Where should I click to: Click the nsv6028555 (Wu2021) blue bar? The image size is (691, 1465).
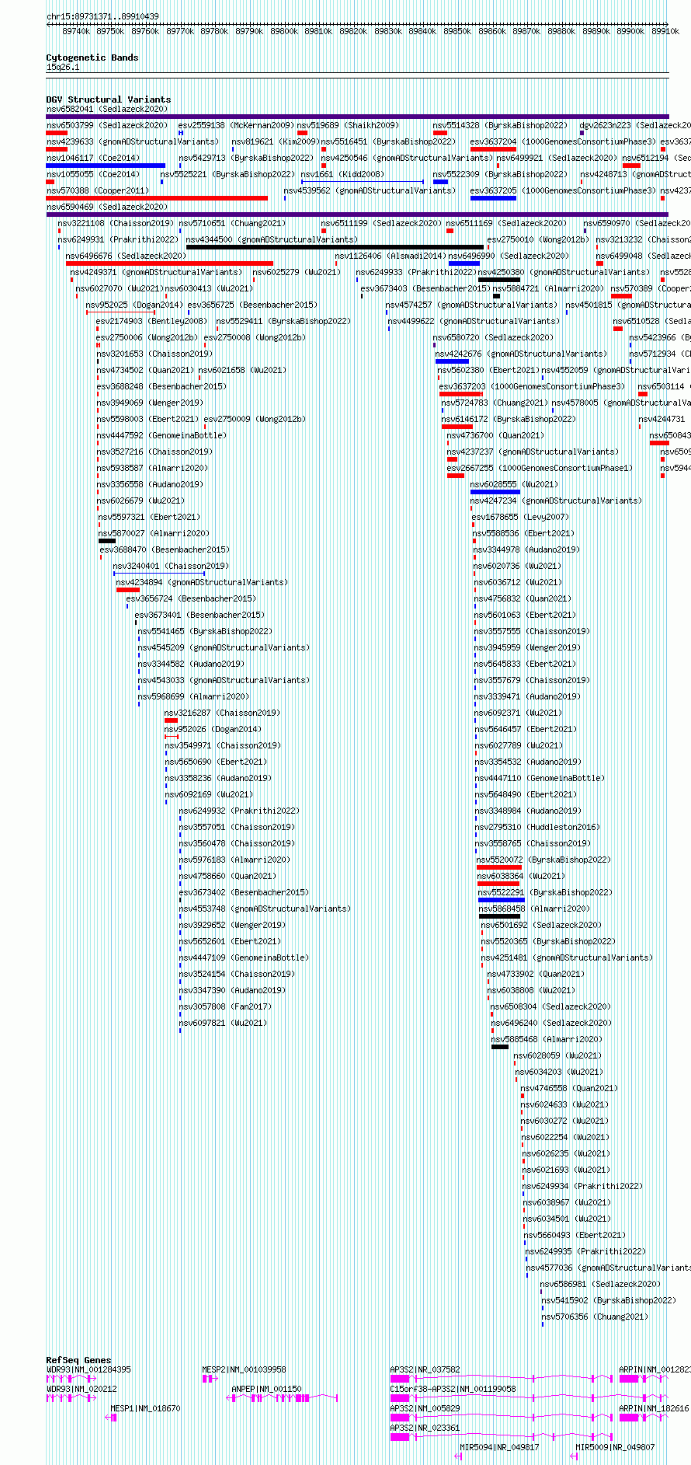pyautogui.click(x=495, y=492)
